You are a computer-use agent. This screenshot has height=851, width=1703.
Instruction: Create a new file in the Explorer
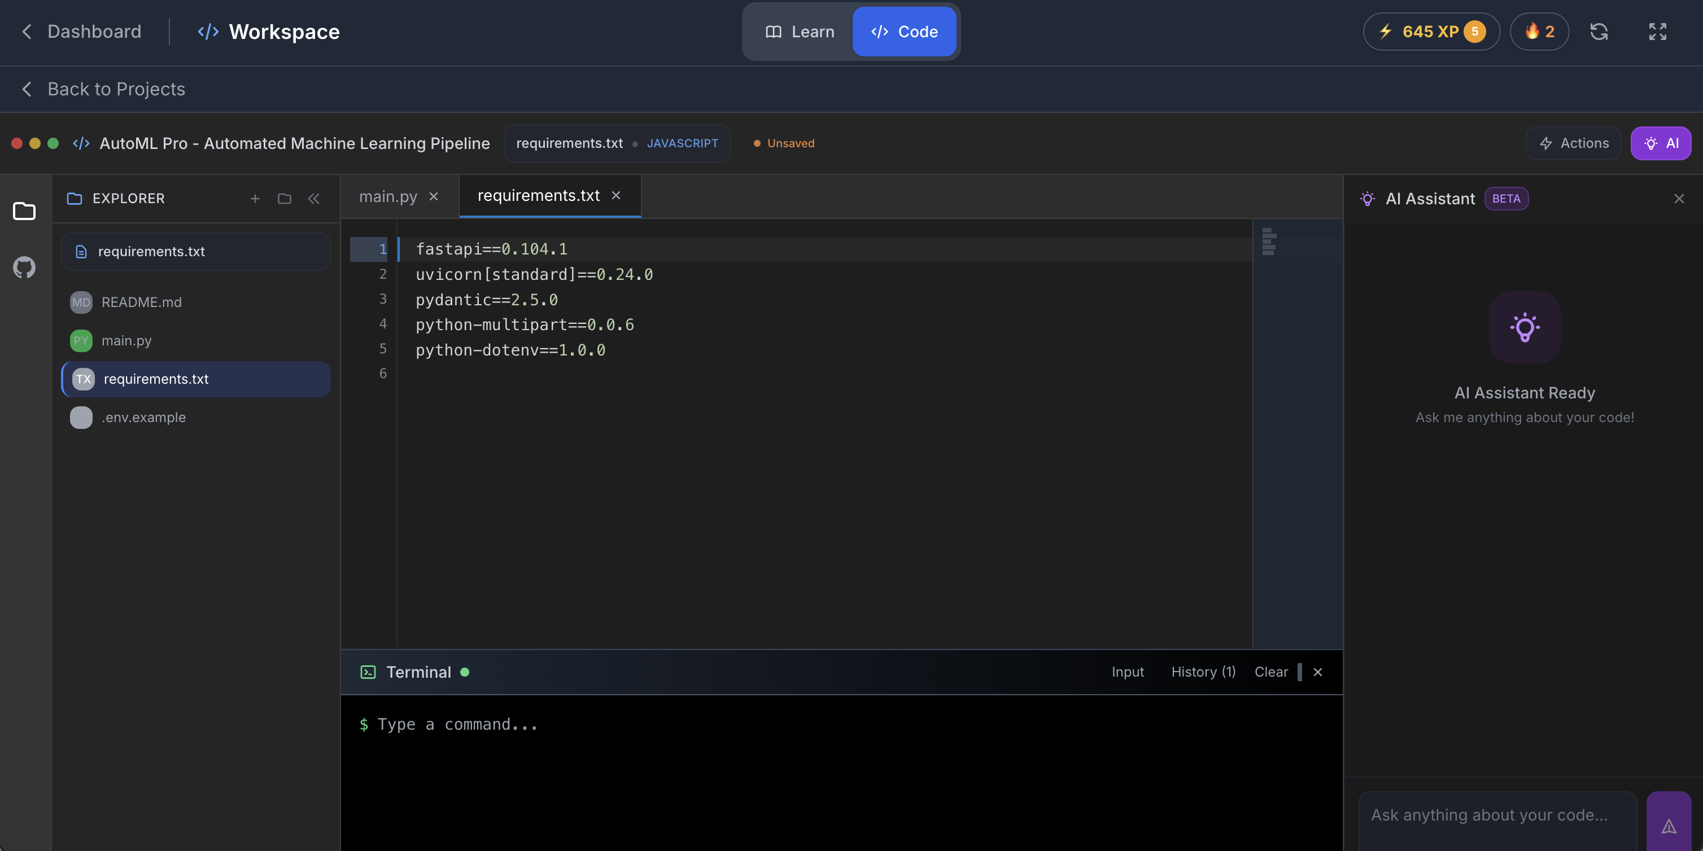(x=255, y=198)
